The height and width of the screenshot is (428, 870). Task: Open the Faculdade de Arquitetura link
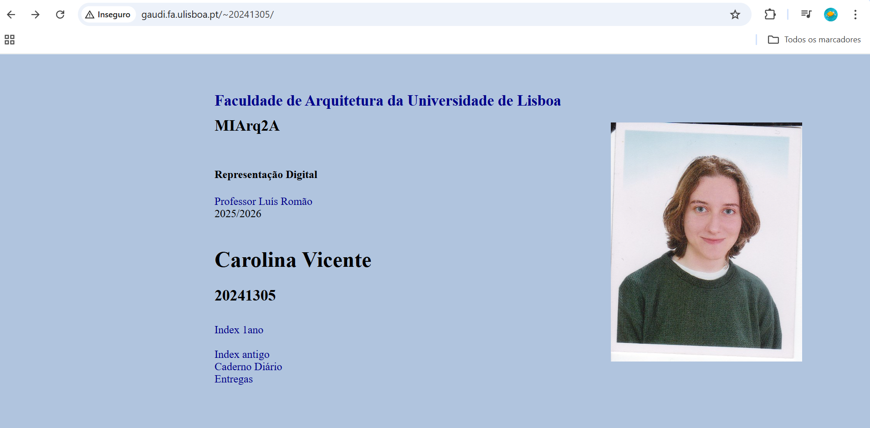click(x=387, y=101)
